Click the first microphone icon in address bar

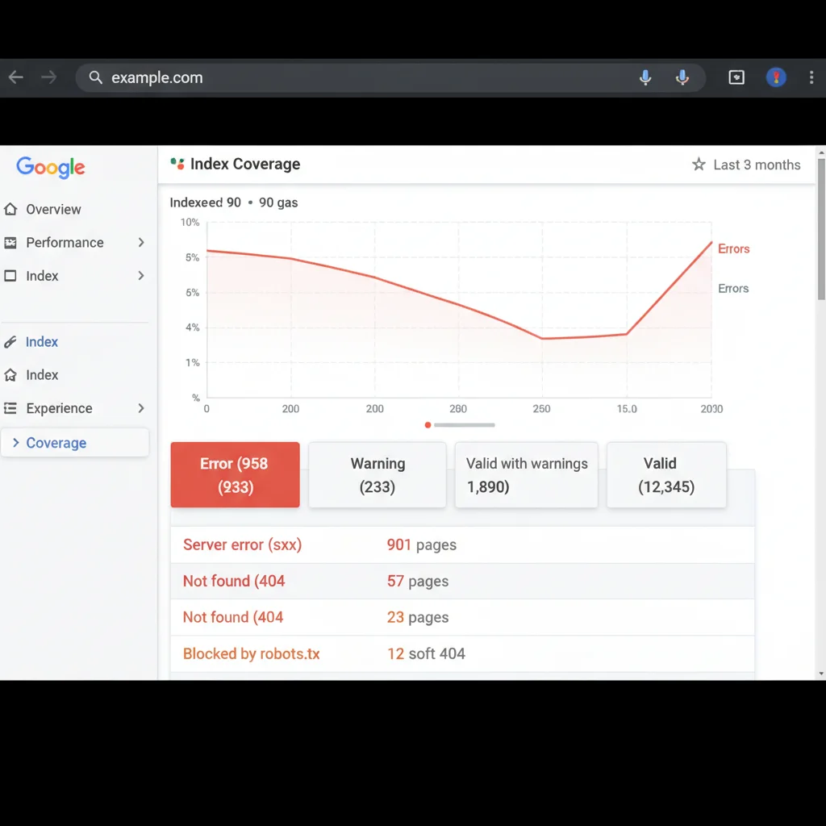pyautogui.click(x=645, y=77)
